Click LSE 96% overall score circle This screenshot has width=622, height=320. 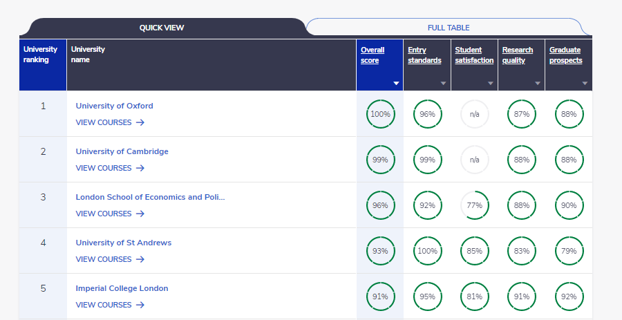[x=380, y=205]
